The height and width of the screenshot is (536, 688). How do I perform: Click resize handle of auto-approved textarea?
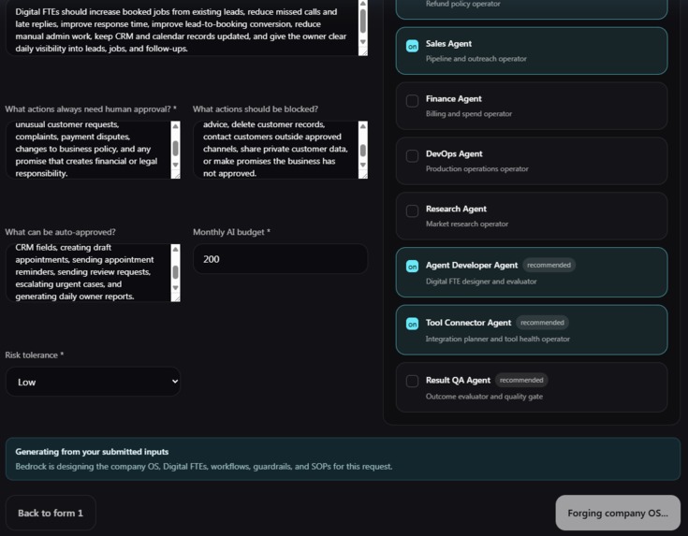[176, 297]
